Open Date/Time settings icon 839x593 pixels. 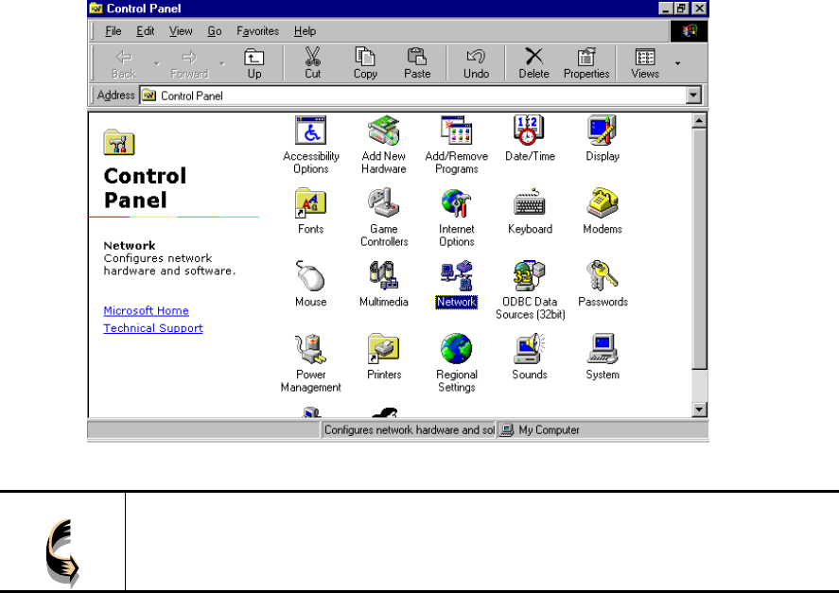pos(530,138)
